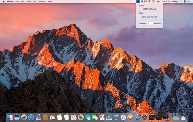Screen dimensions: 193x122
Task: Open the Window menu
Action: point(42,2)
